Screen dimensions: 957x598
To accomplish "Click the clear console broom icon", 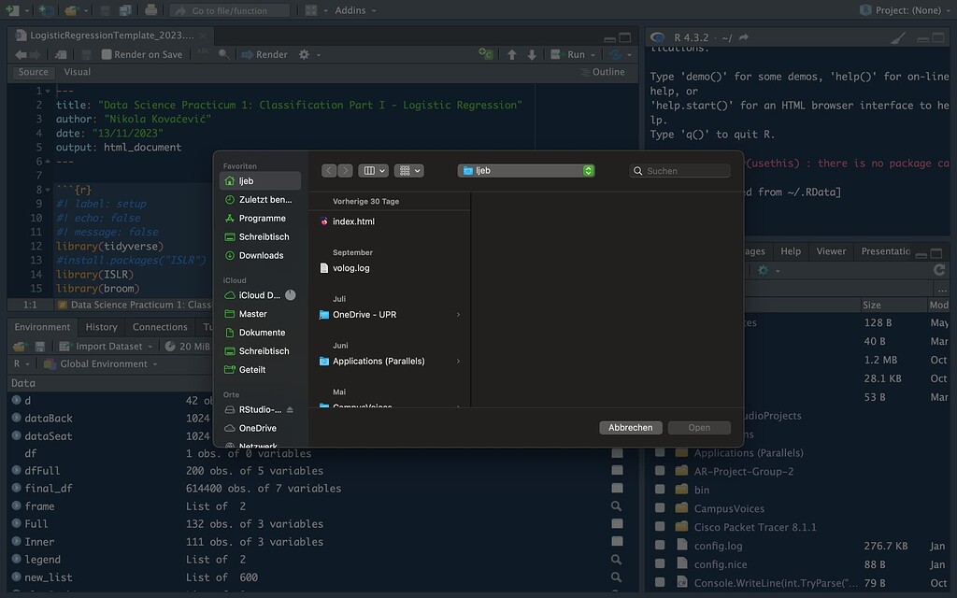I will coord(898,38).
